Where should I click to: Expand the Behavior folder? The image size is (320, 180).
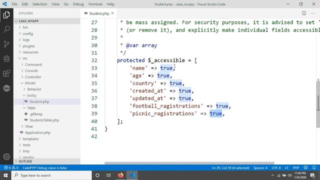[47, 89]
